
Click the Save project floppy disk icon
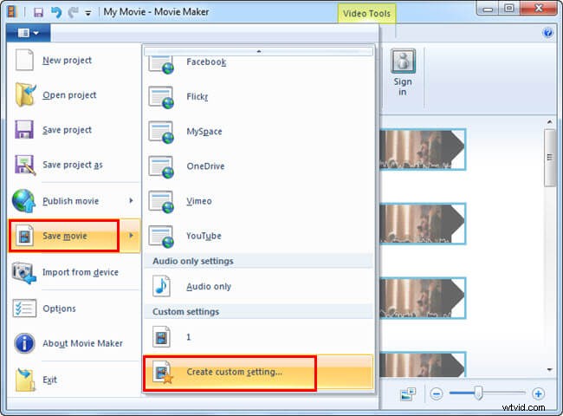(24, 130)
